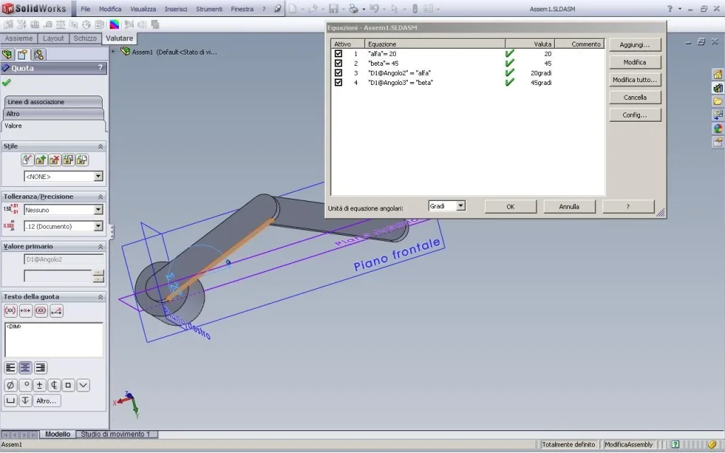Click the Aggiungi... button
Screen dimensions: 725x453
pyautogui.click(x=635, y=45)
